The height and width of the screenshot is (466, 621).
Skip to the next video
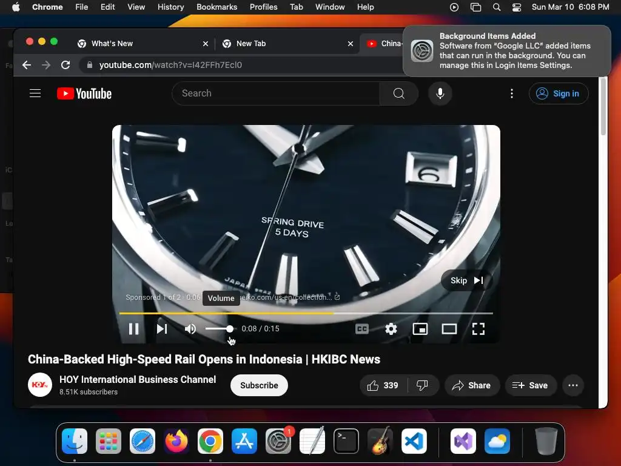[x=162, y=329]
